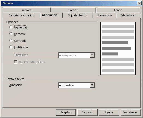
Task: Open the Fondo tab
Action: click(118, 10)
